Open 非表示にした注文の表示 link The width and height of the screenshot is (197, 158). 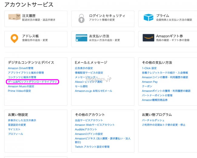click(22, 120)
